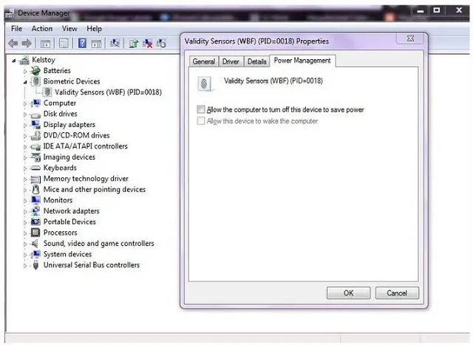Screen dimensions: 473x345
Task: Click the Show/Hide console tree toolbar icon
Action: [45, 44]
